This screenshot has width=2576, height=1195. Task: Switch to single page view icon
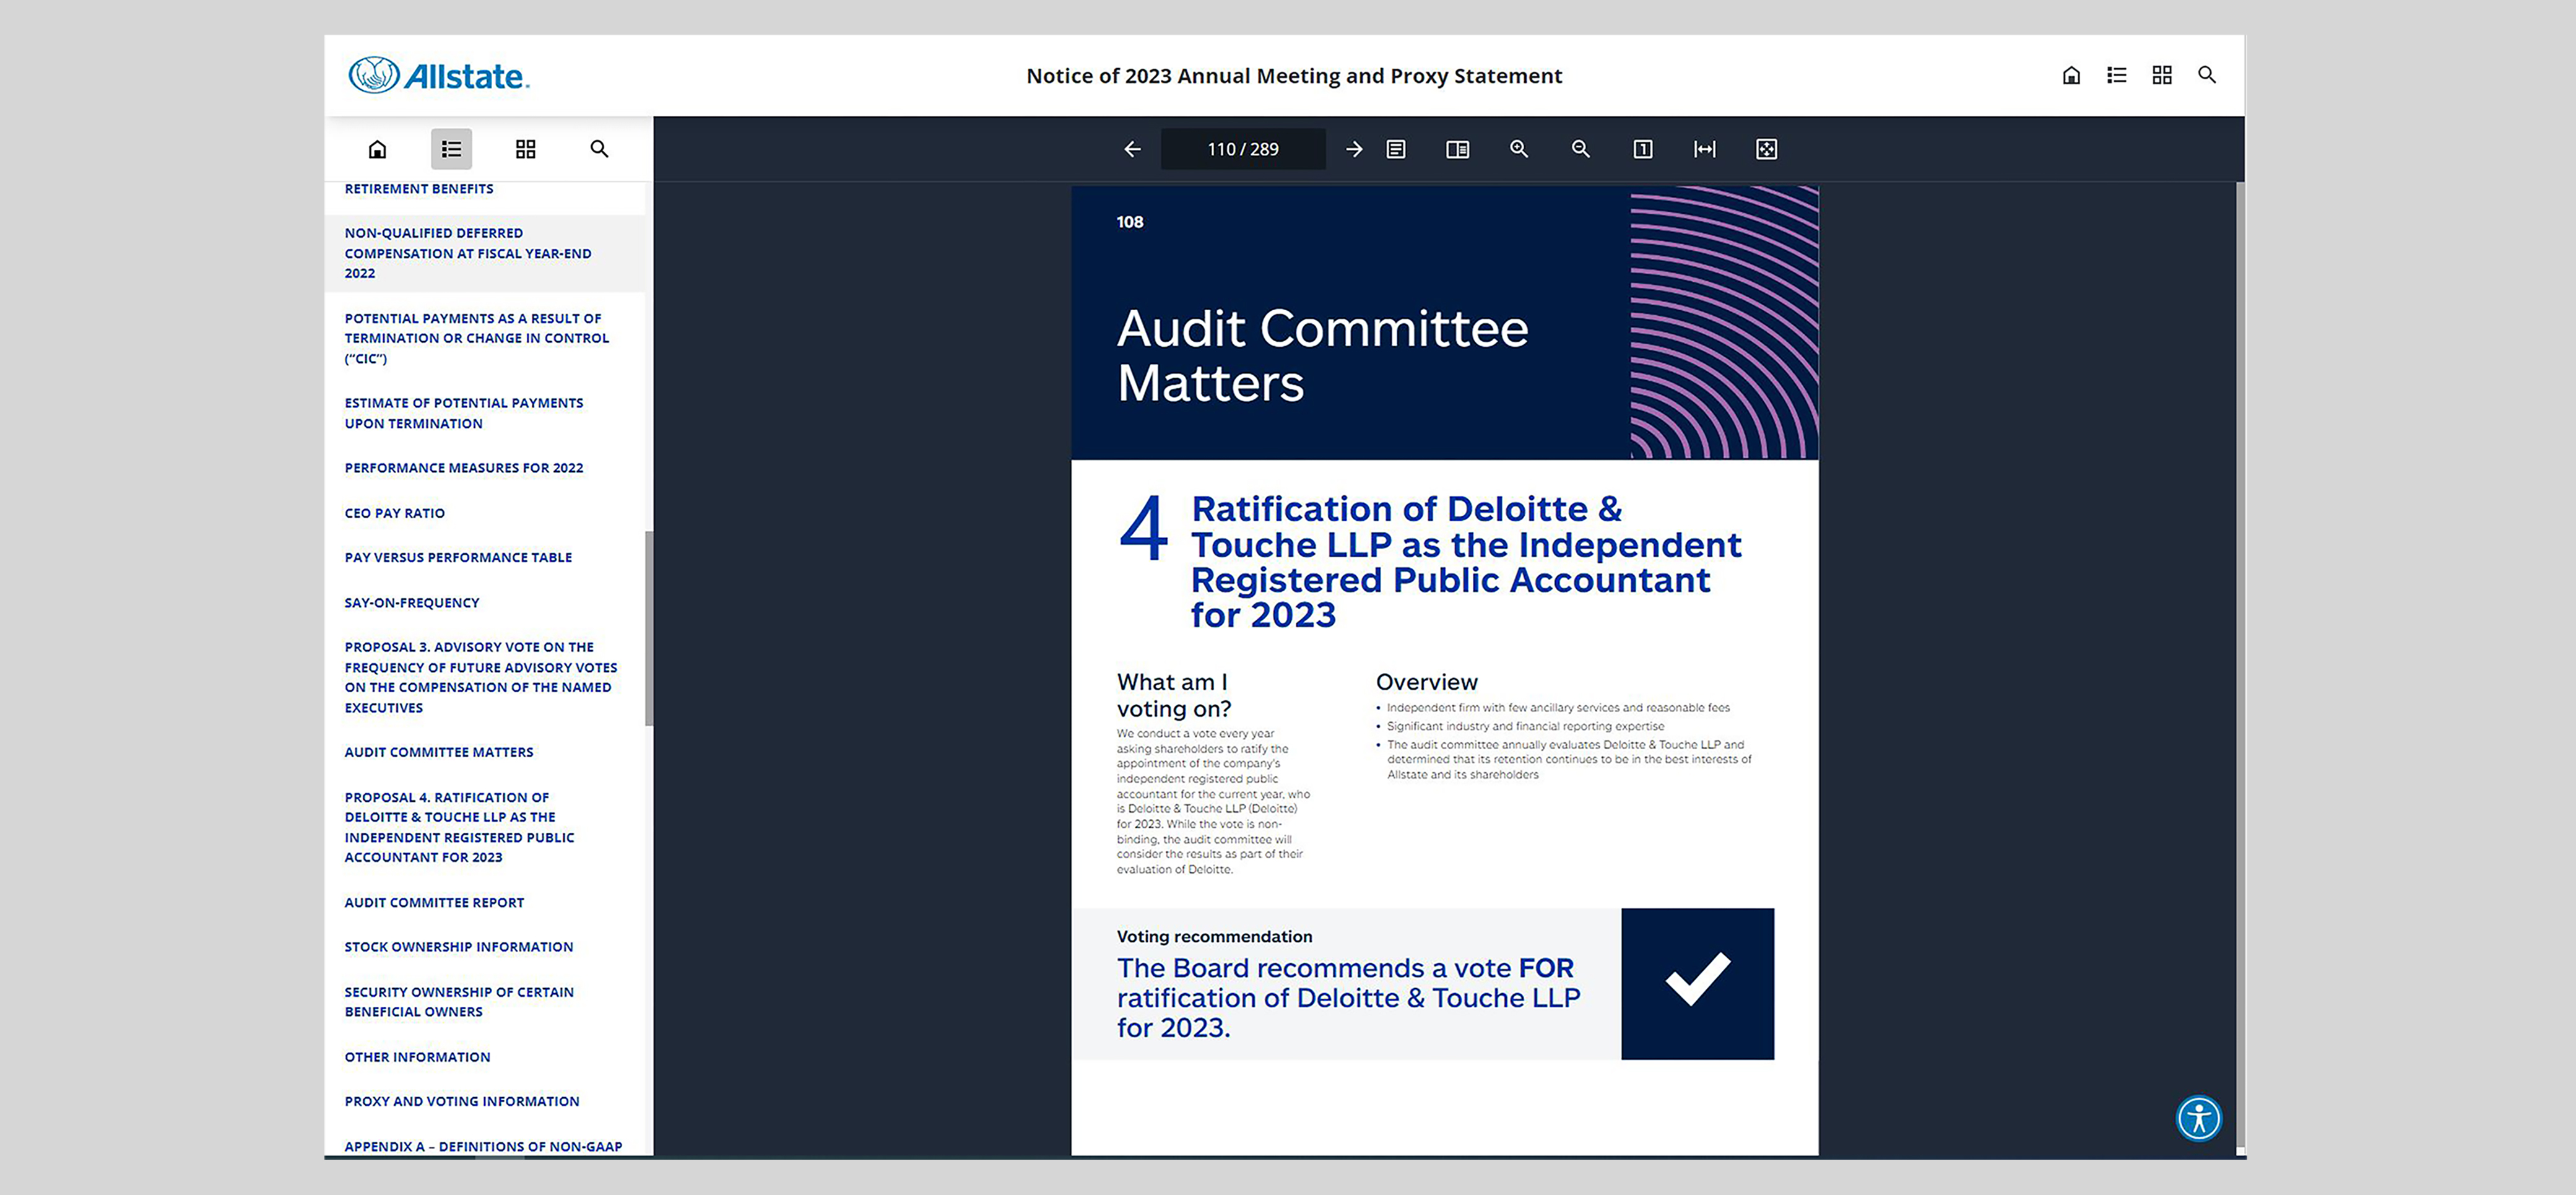tap(1396, 149)
